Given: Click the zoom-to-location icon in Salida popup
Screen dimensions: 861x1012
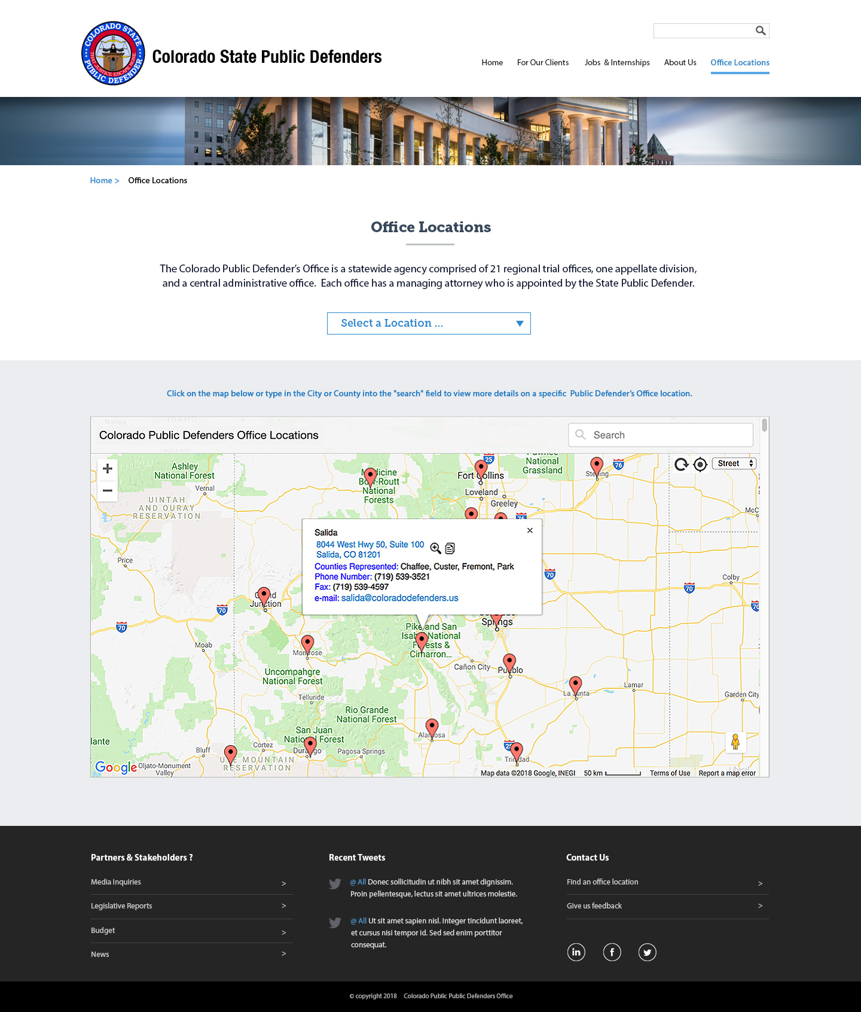Looking at the screenshot, I should (x=435, y=548).
